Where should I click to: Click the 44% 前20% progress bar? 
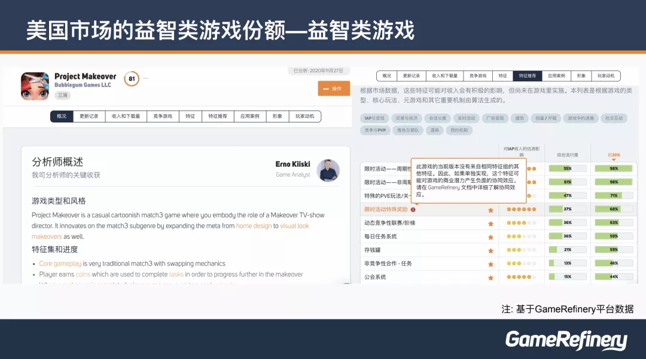614,277
